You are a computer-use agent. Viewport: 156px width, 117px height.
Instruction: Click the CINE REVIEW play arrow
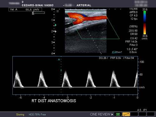(x=112, y=114)
